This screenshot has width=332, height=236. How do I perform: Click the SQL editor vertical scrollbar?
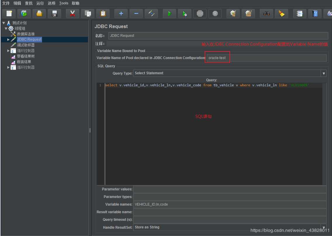[x=324, y=134]
